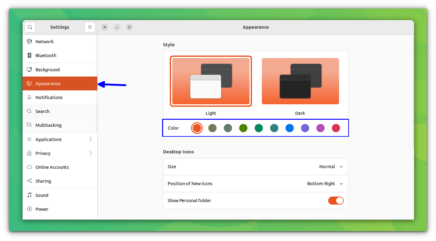This screenshot has height=241, width=436.
Task: Select the Light style theme
Action: (211, 81)
